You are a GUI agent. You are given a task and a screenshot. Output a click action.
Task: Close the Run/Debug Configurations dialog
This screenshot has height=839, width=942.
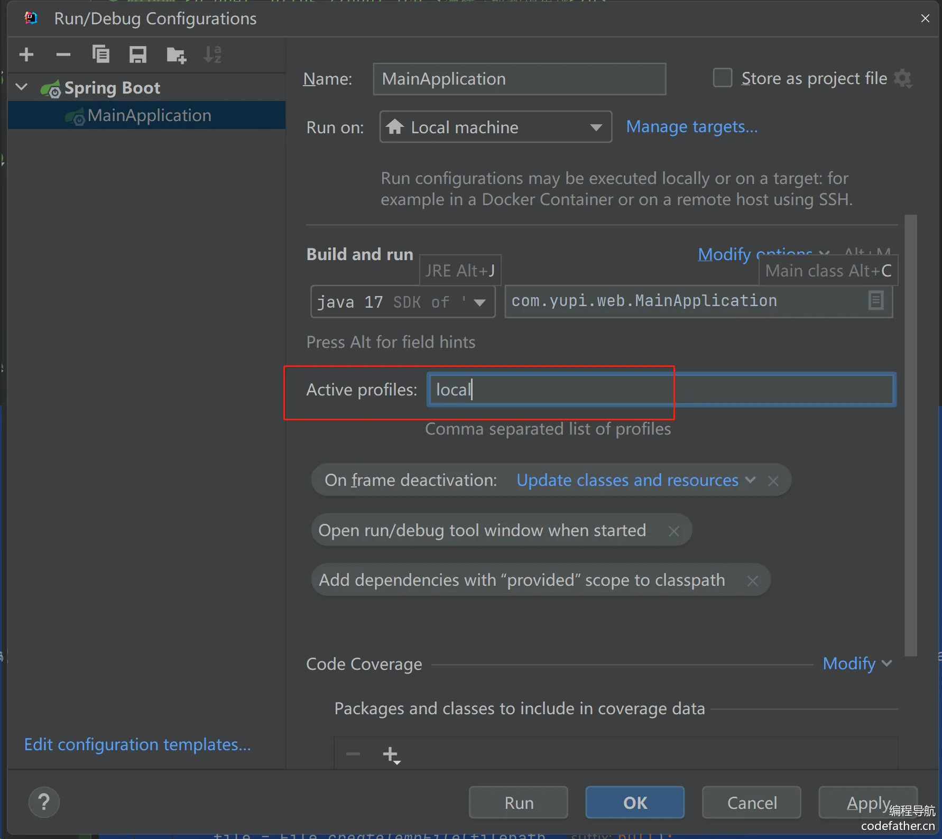pos(925,19)
